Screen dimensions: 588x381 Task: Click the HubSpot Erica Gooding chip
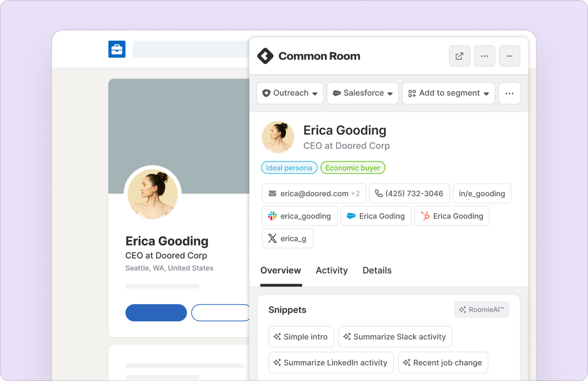(452, 216)
